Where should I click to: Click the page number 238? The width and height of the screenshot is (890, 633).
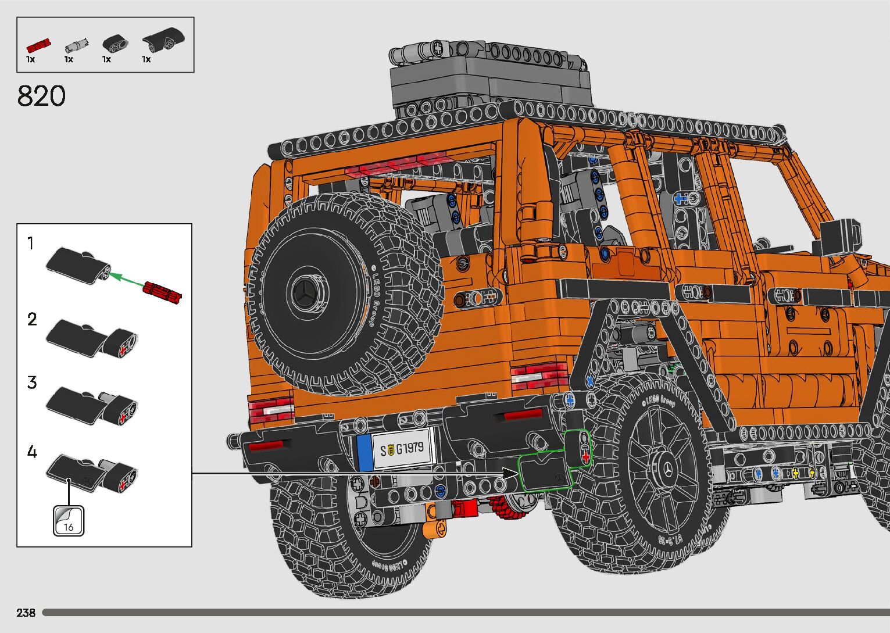[26, 613]
